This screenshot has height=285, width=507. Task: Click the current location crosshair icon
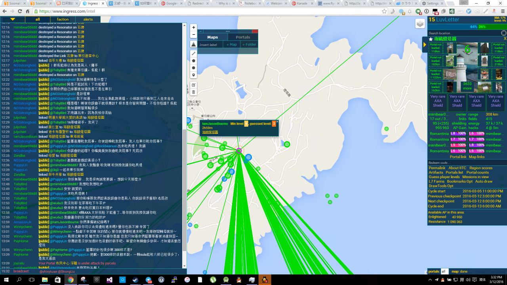[503, 33]
